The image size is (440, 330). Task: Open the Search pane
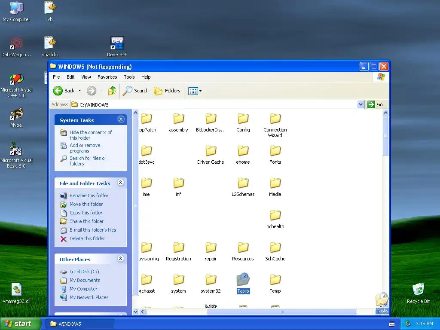[135, 91]
